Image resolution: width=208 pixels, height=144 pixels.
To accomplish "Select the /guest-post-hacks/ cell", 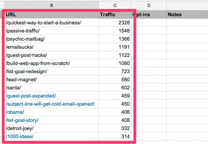I will tap(52, 55).
